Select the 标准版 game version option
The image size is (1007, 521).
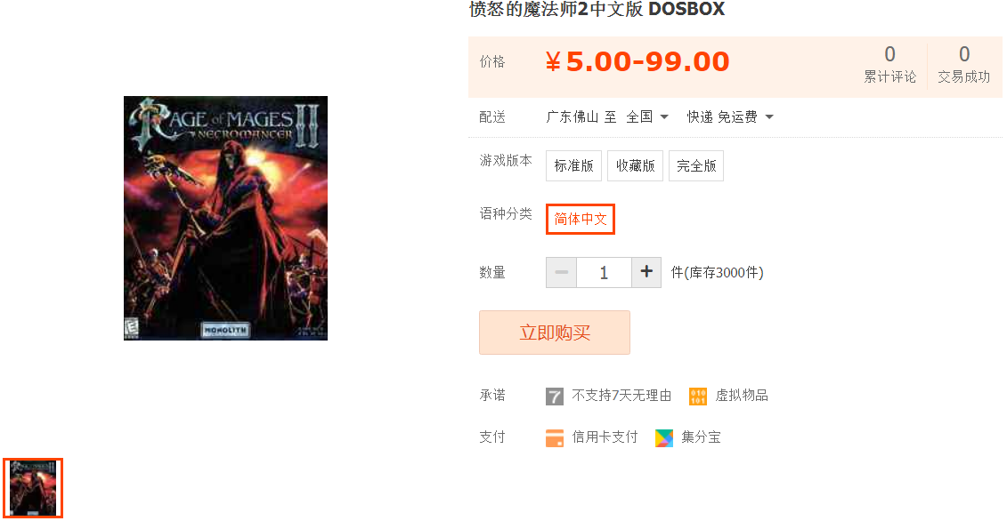tap(573, 165)
